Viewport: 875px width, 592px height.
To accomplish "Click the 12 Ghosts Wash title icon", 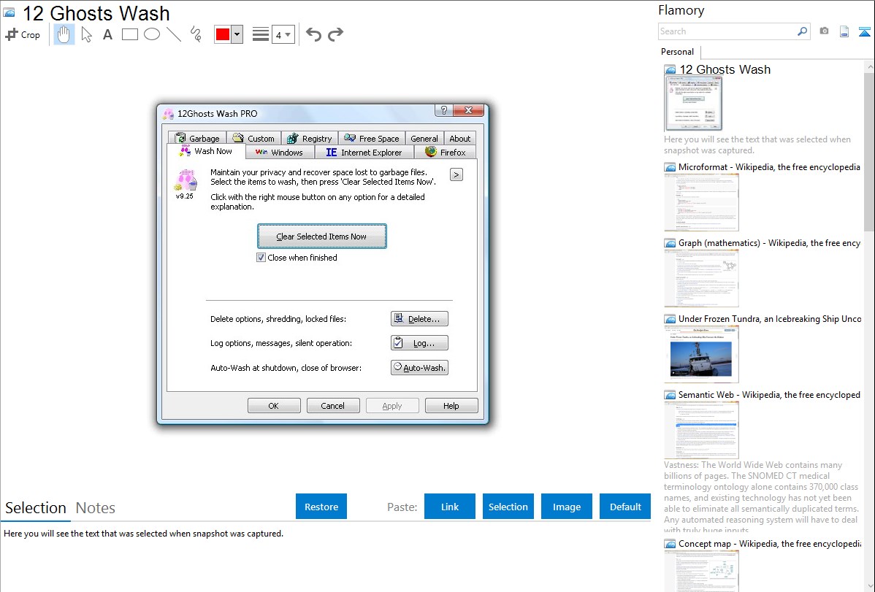I will (x=9, y=12).
